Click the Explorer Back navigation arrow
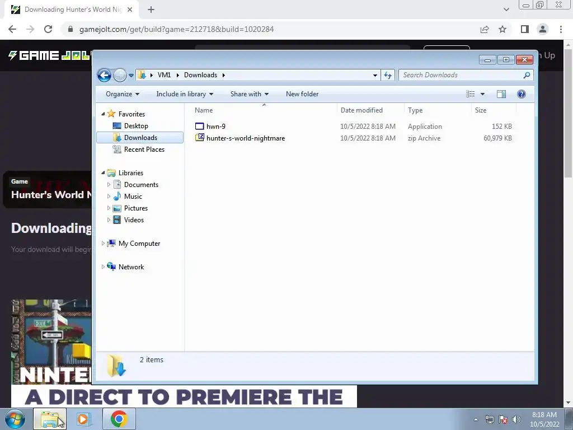 click(x=104, y=76)
